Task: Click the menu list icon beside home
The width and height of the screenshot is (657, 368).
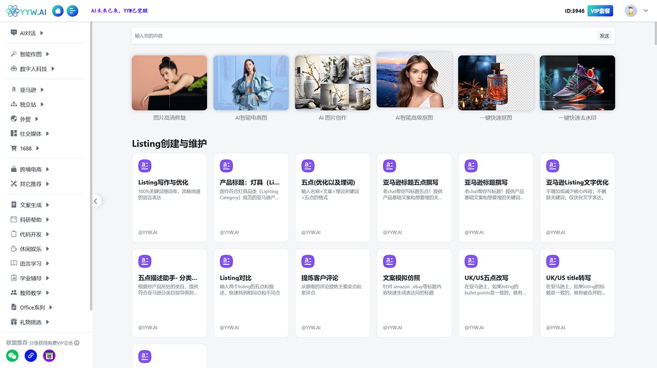Action: pos(72,11)
